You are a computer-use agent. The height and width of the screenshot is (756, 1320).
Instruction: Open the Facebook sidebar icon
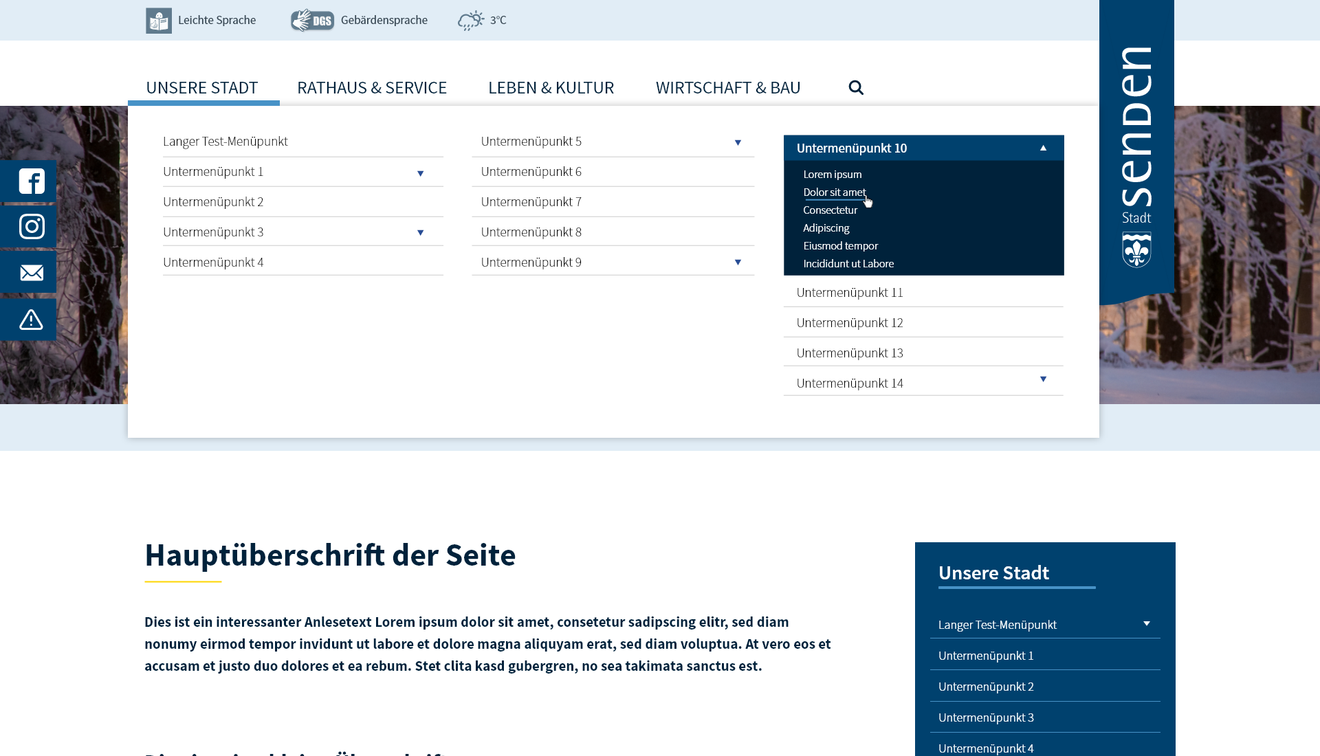pos(31,181)
